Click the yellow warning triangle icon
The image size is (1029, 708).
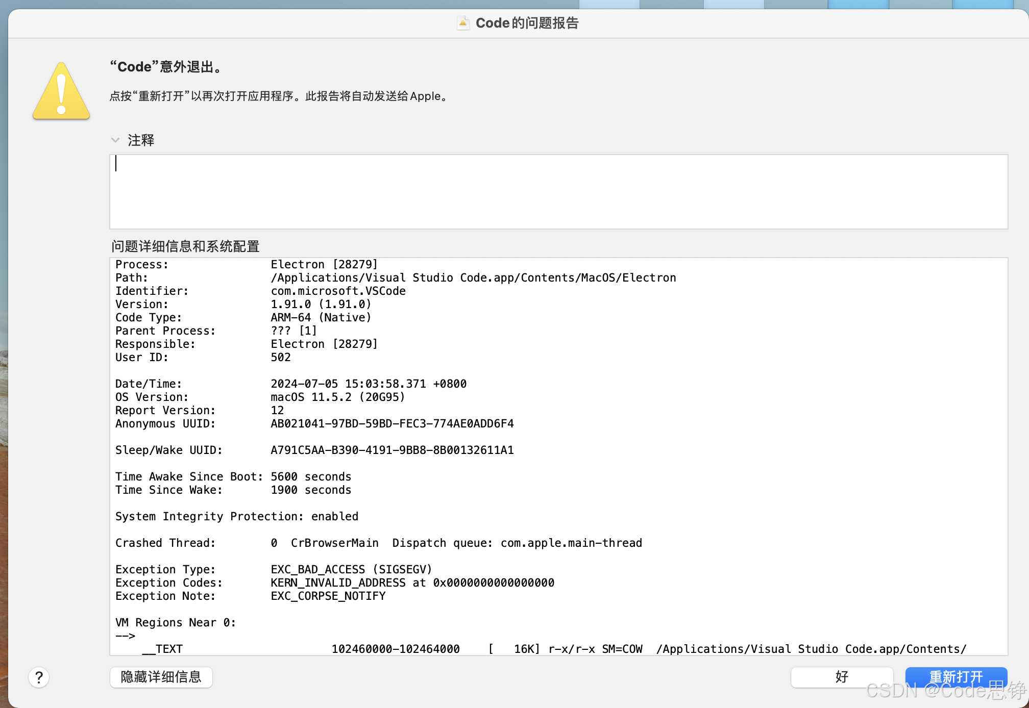coord(61,91)
